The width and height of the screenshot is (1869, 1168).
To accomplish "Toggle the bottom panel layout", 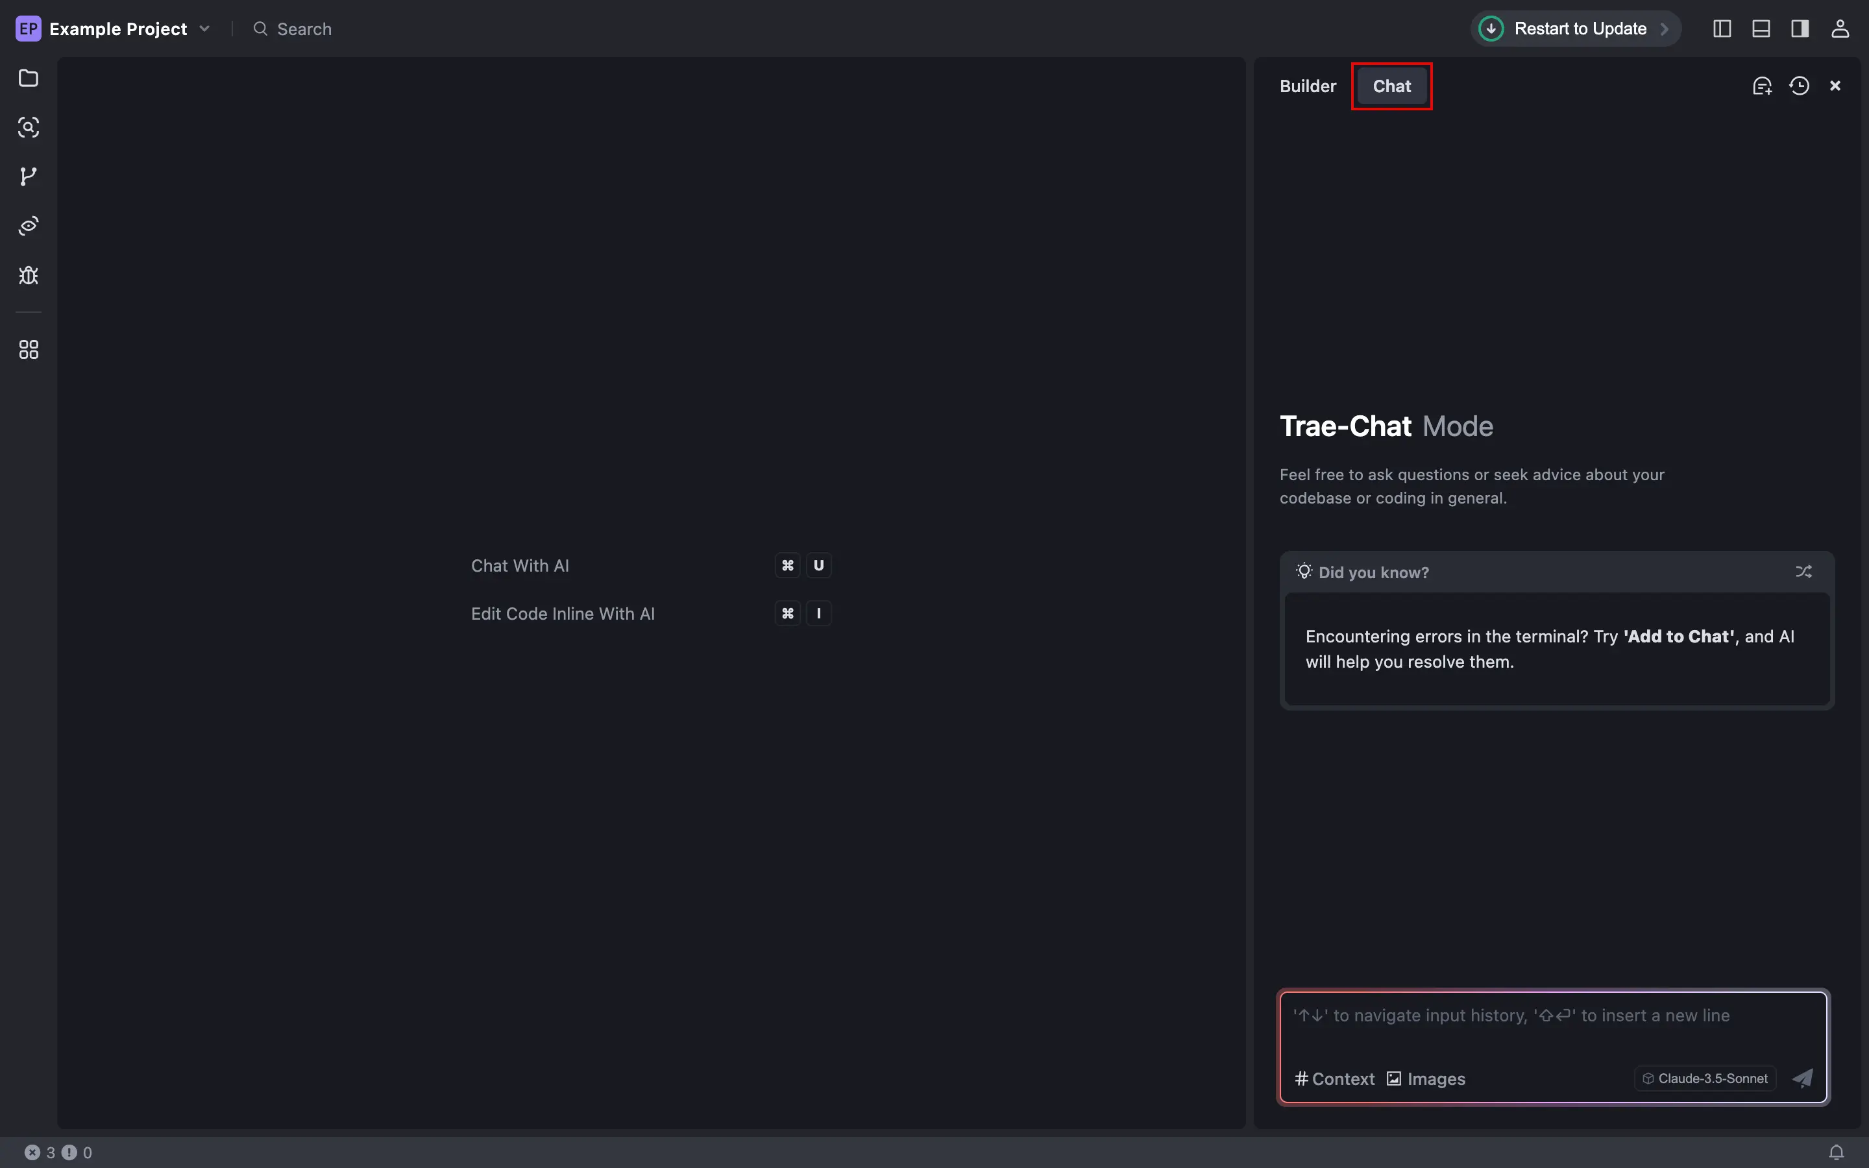I will [x=1761, y=29].
